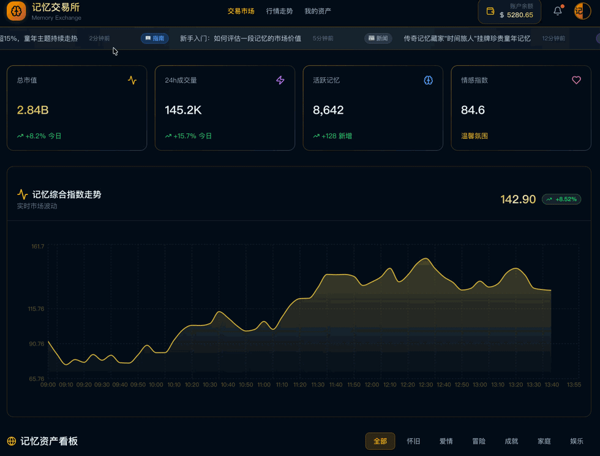Screen dimensions: 600x456
Task: Open the notification bell
Action: (558, 11)
